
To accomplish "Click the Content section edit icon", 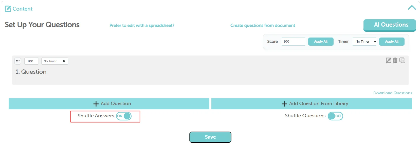I will coord(8,9).
